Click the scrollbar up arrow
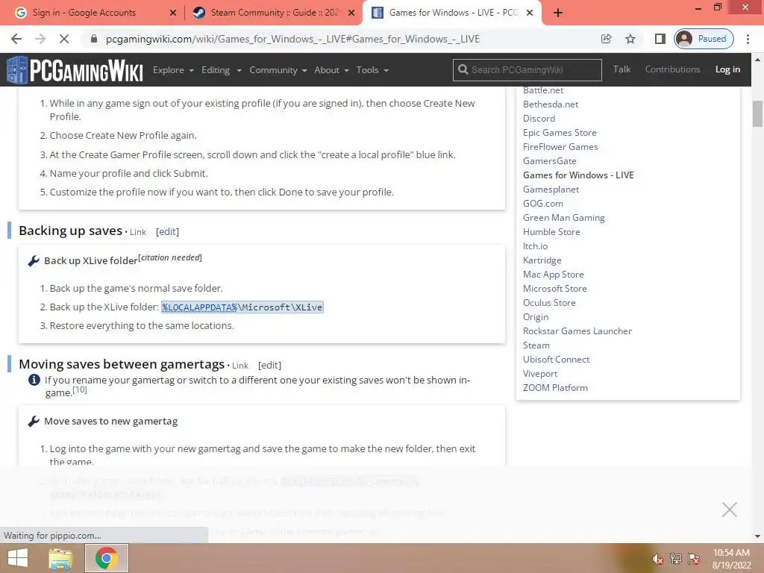This screenshot has height=573, width=764. (x=757, y=60)
